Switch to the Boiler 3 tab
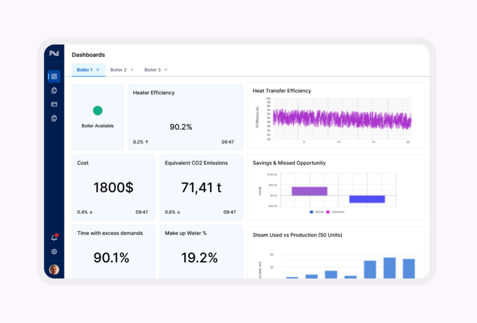 tap(152, 70)
